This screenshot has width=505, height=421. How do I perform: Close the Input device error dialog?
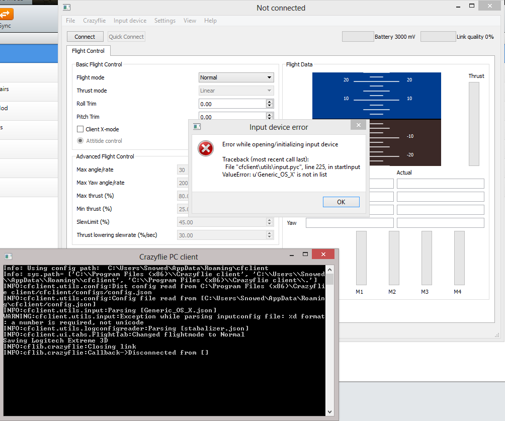(x=359, y=125)
